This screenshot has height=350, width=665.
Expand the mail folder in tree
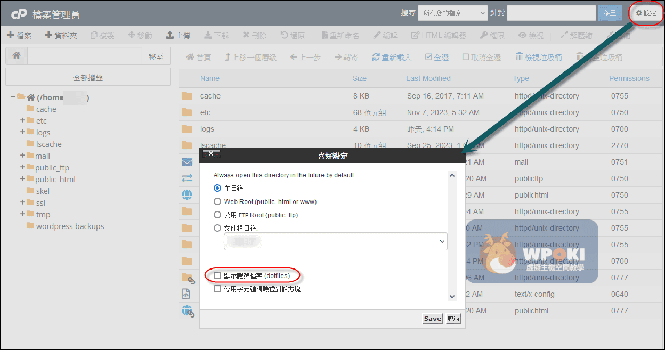tap(23, 156)
